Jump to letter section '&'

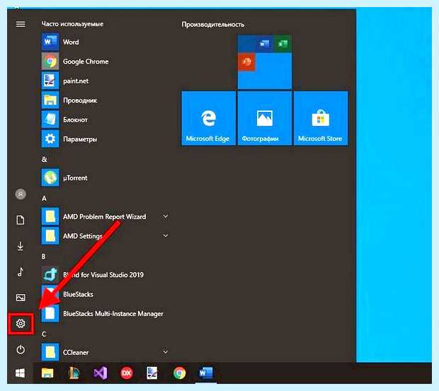click(x=44, y=159)
